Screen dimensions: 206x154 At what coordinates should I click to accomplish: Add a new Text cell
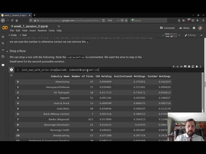click(x=23, y=35)
